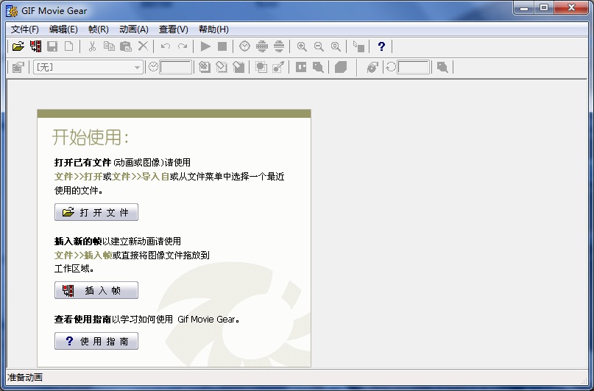The width and height of the screenshot is (594, 391).
Task: Click the floppy disk save icon
Action: point(52,46)
